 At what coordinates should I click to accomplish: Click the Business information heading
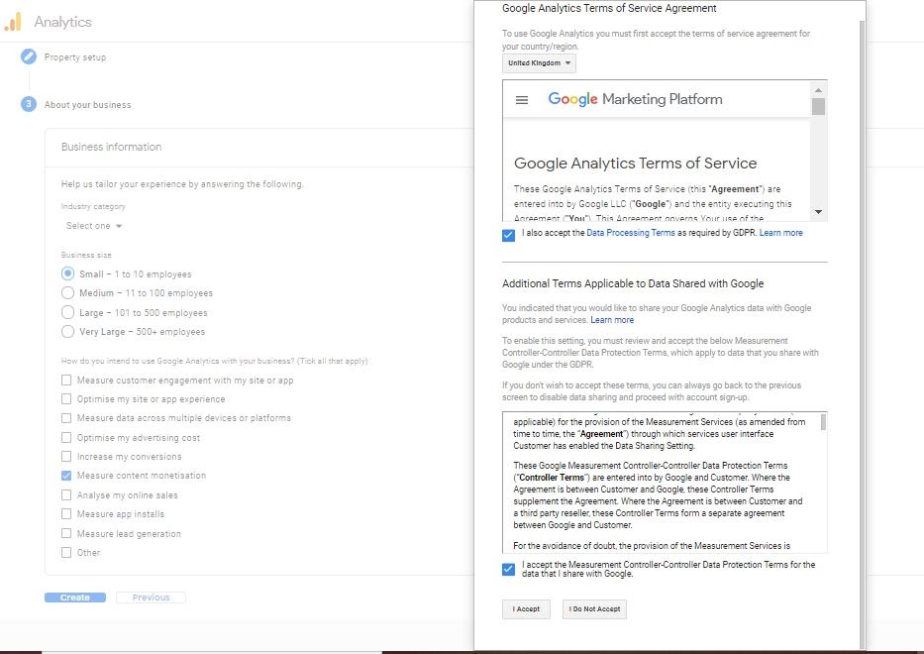pos(111,147)
